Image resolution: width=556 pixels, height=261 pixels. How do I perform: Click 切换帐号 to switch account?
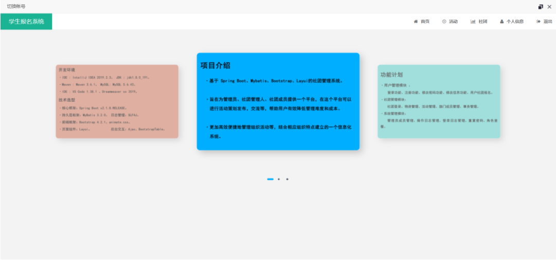coord(16,6)
